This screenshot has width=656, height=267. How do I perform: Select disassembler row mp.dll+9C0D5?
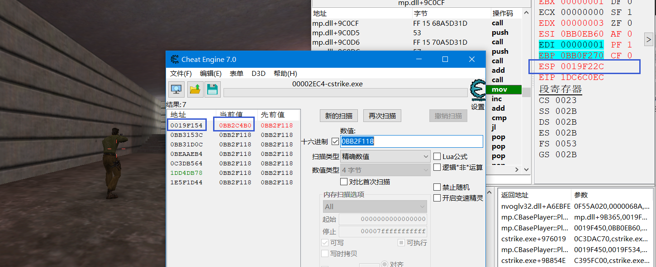(x=417, y=33)
